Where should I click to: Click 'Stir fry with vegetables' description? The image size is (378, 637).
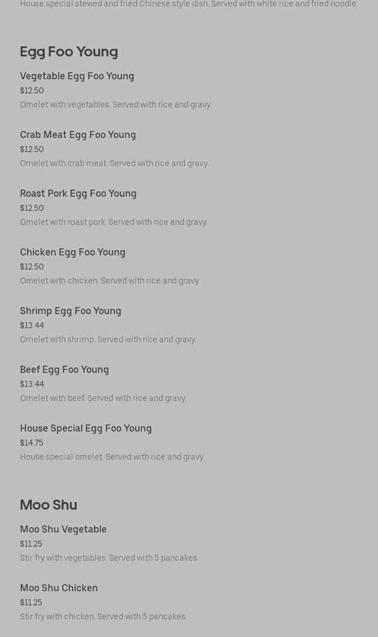click(109, 558)
